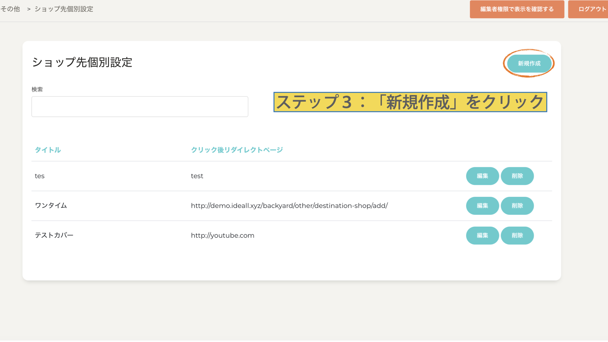Edit the tes entry
This screenshot has height=342, width=608.
pyautogui.click(x=482, y=176)
